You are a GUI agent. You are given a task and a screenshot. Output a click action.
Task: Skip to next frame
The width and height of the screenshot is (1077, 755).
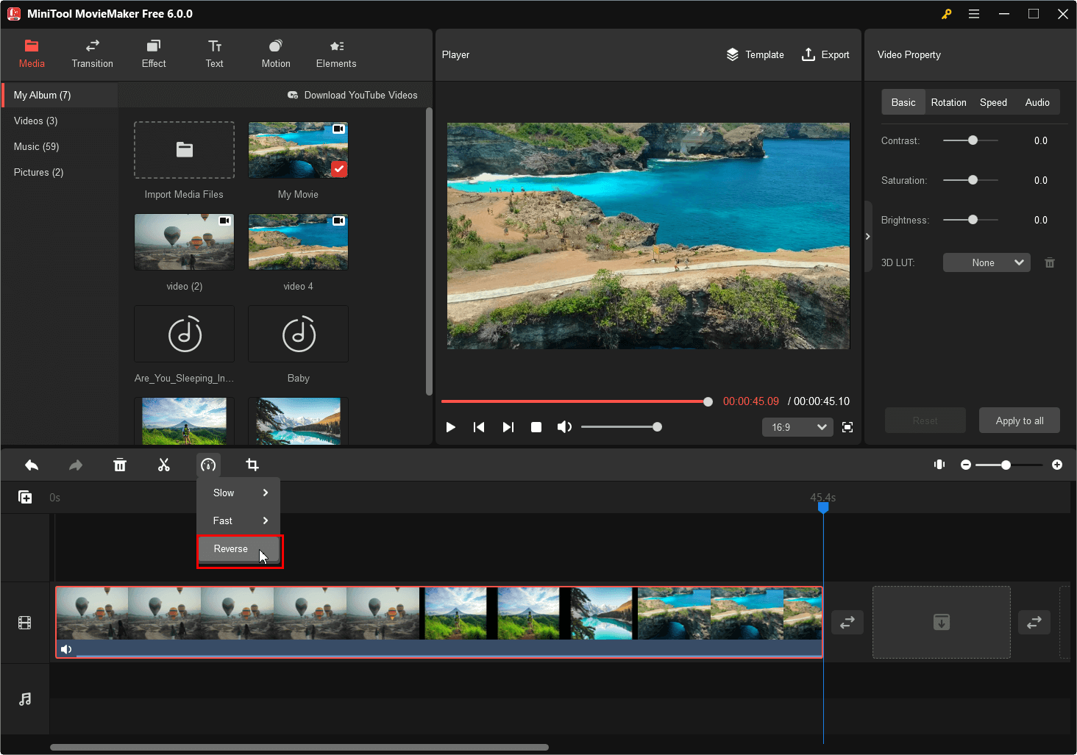[508, 427]
